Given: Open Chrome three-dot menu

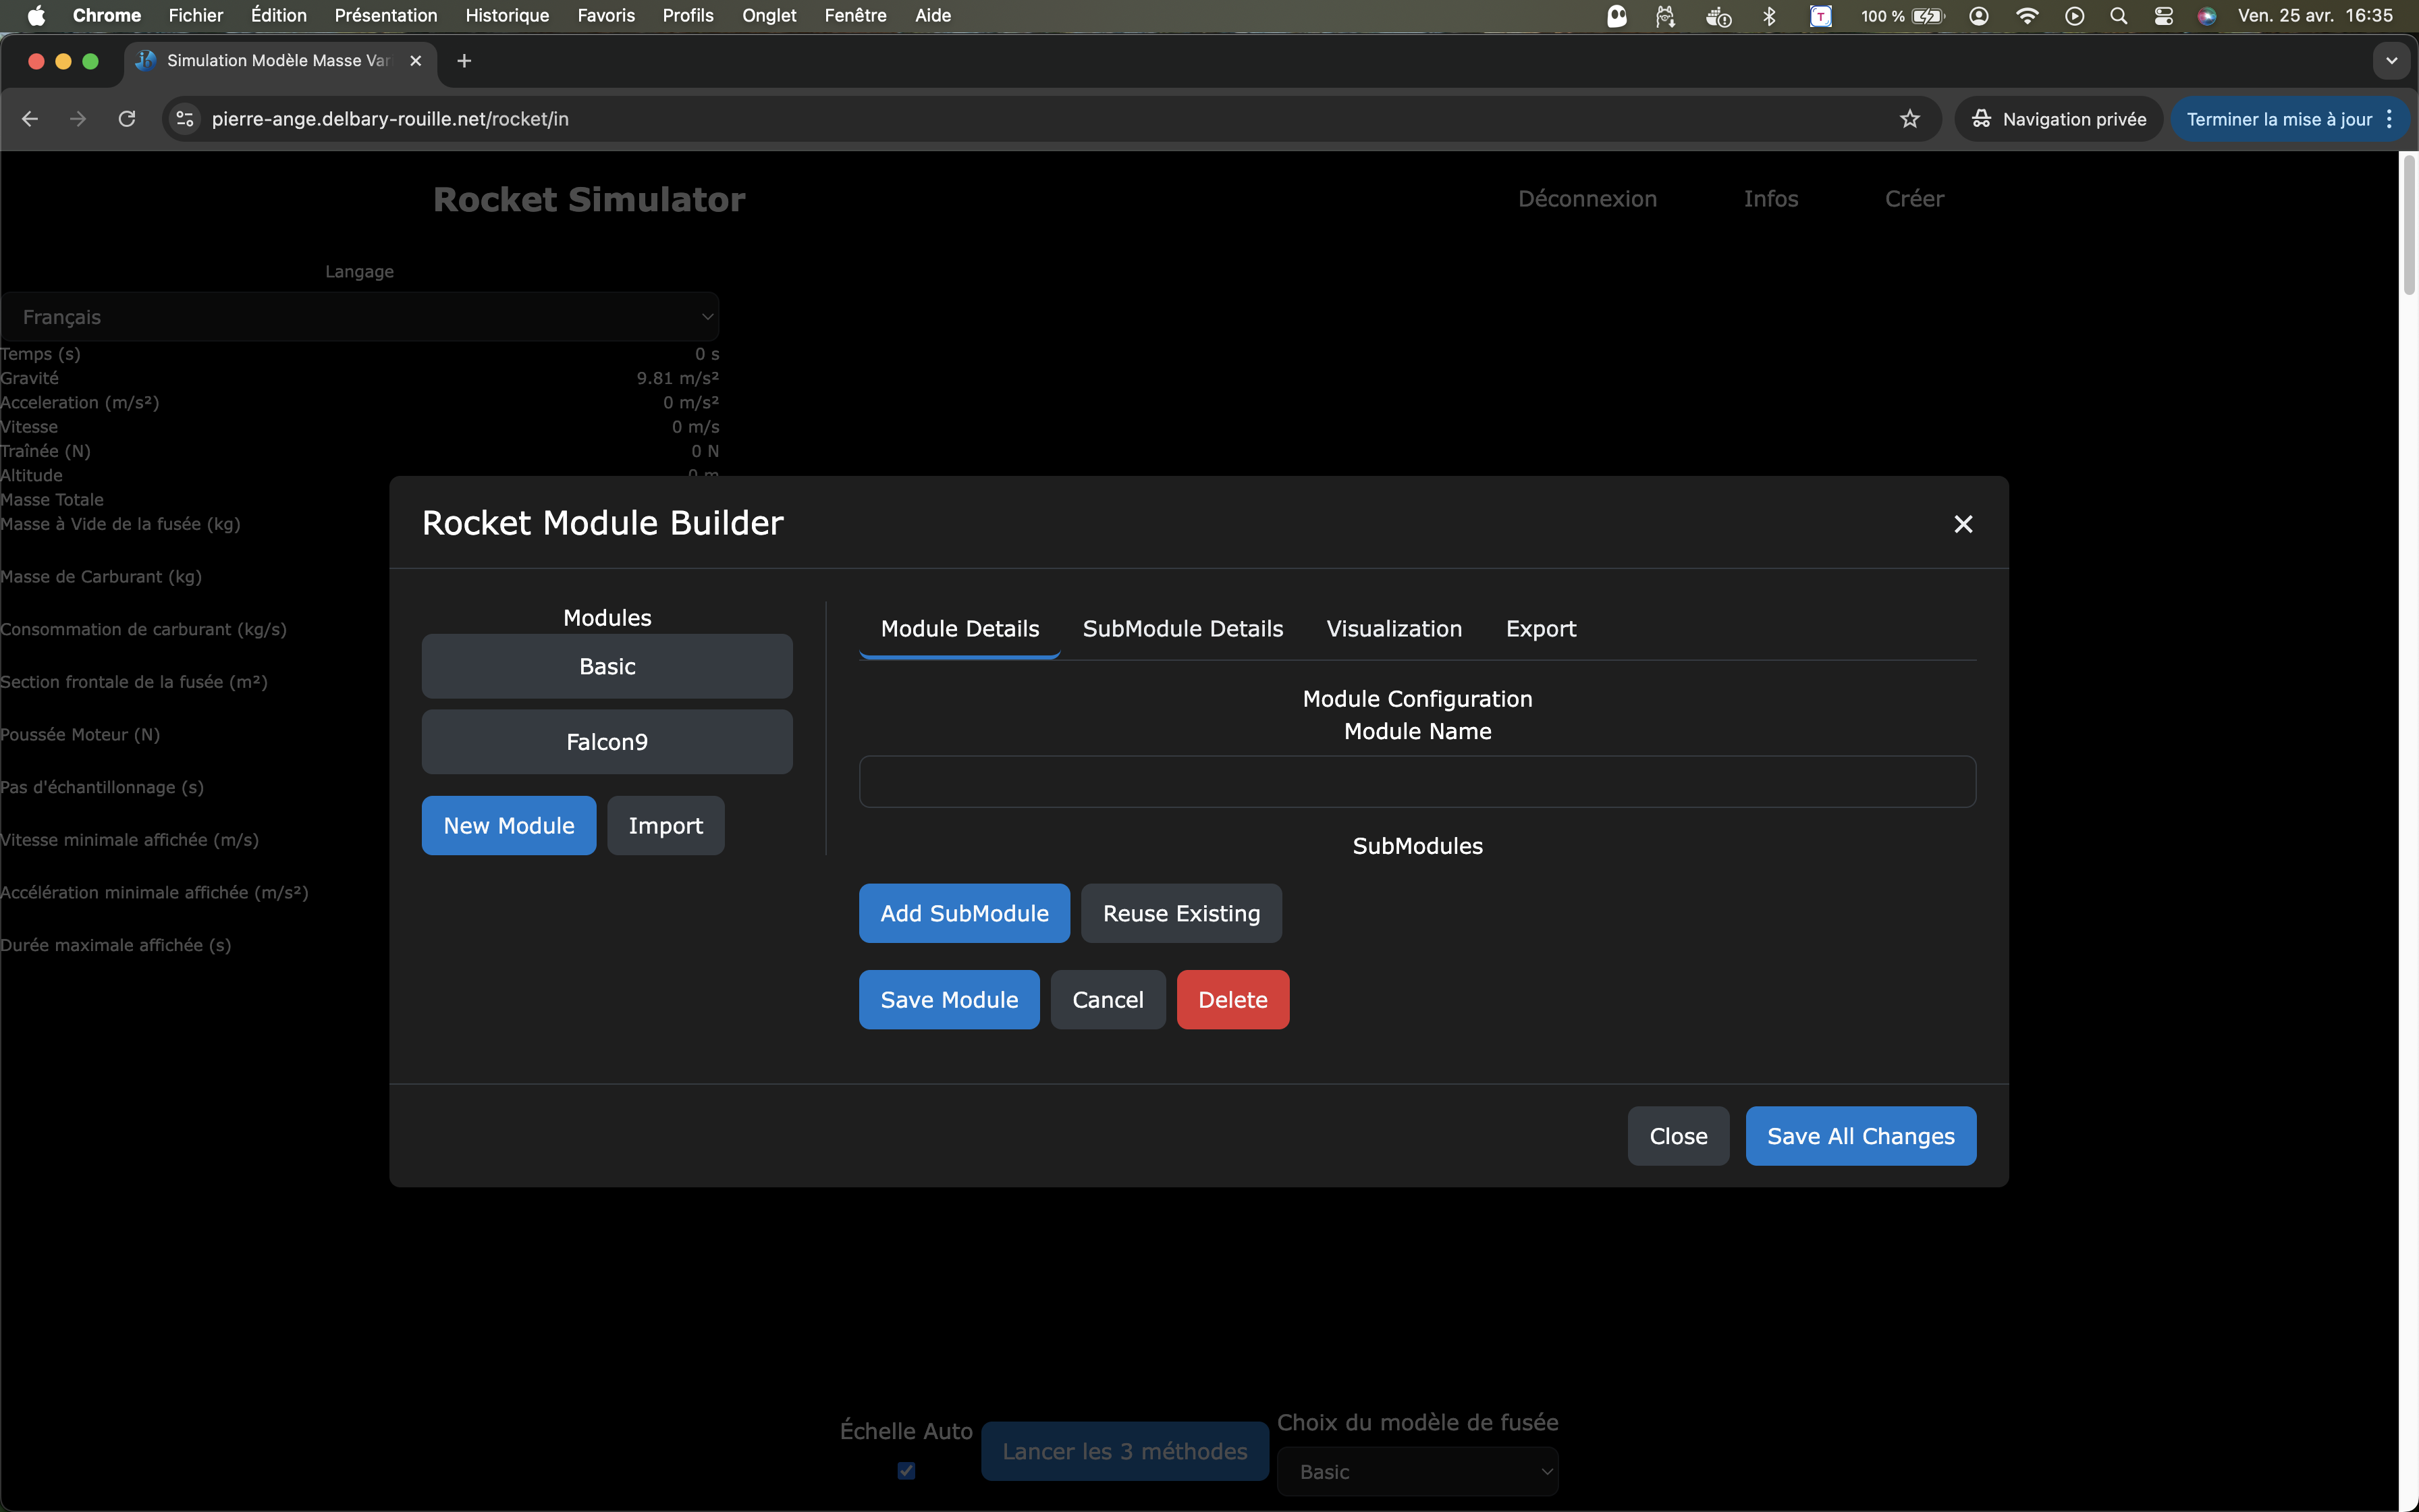Looking at the screenshot, I should pyautogui.click(x=2389, y=119).
